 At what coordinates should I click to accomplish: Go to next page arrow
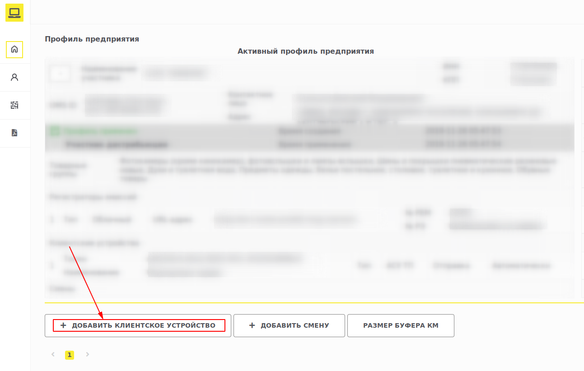coord(88,355)
